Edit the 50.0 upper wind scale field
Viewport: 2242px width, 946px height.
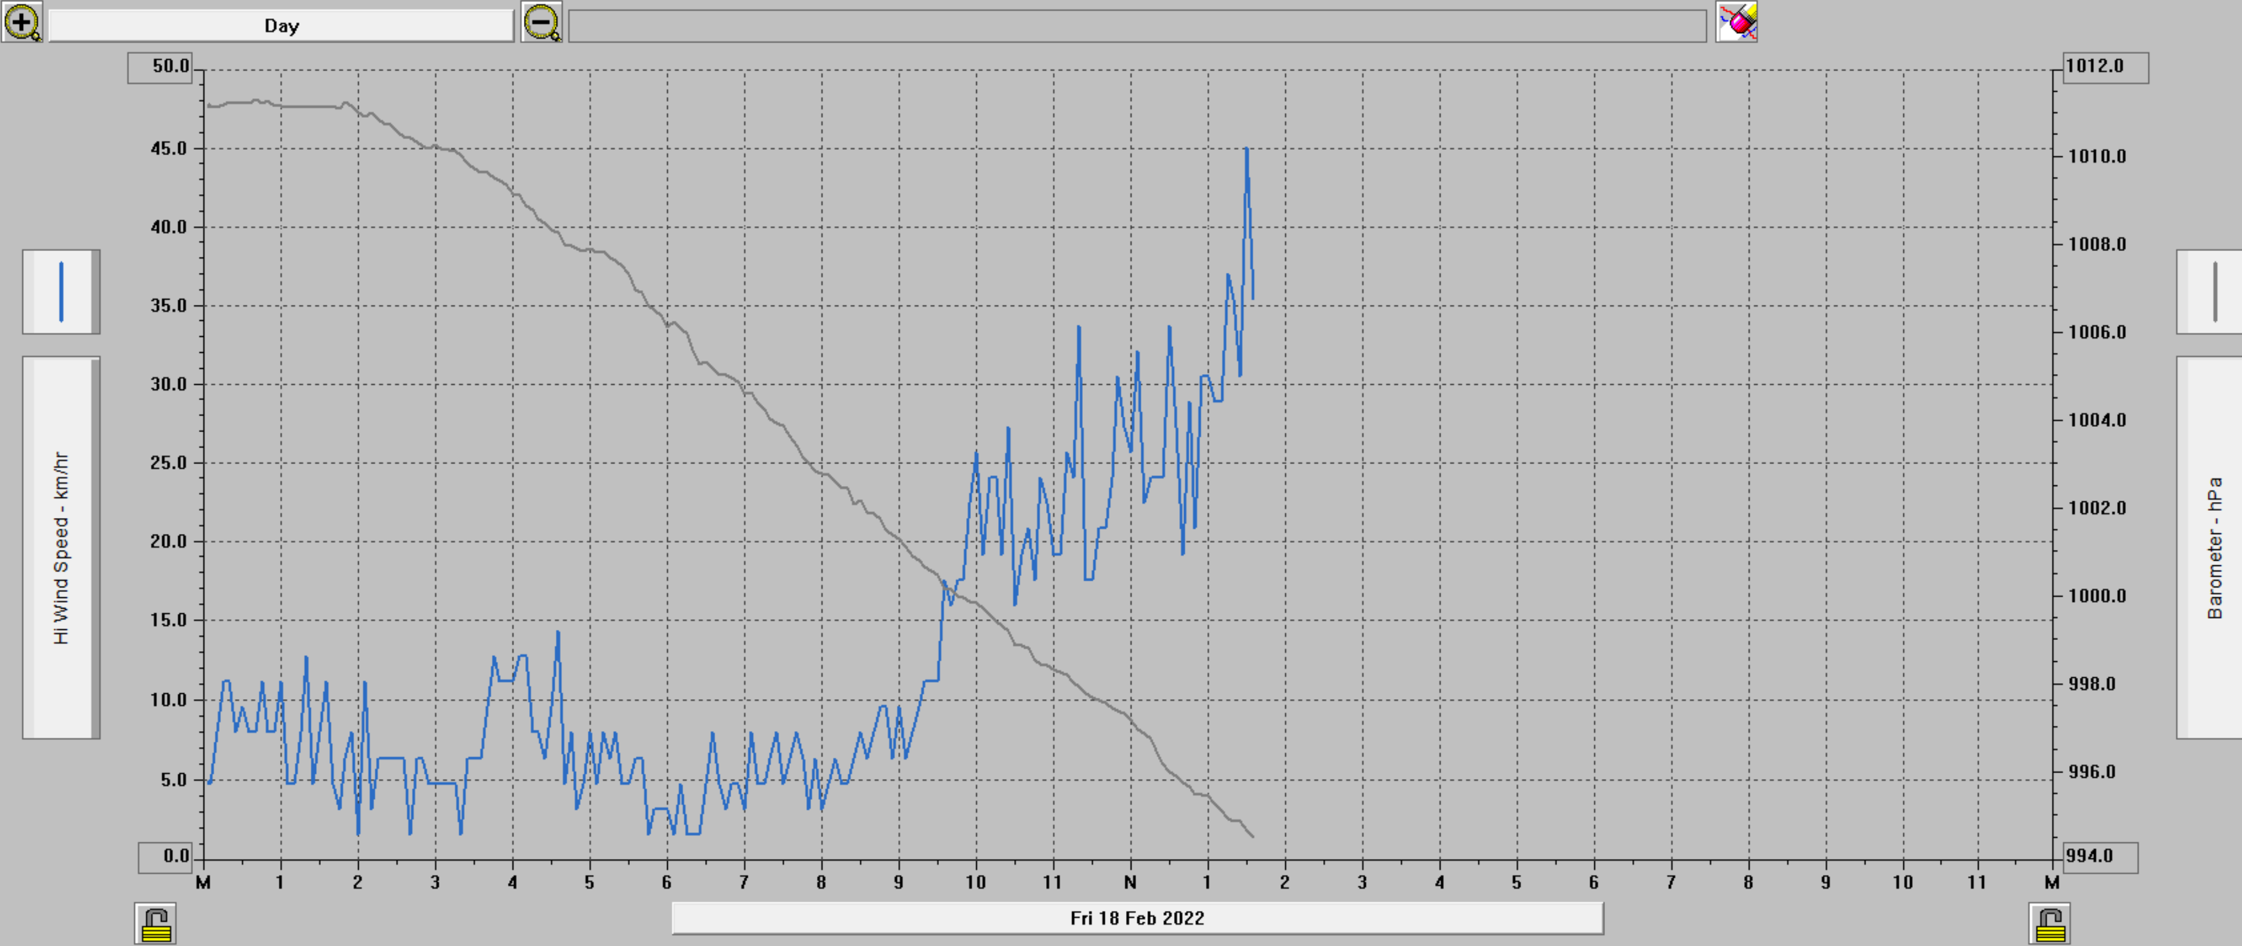[x=160, y=67]
